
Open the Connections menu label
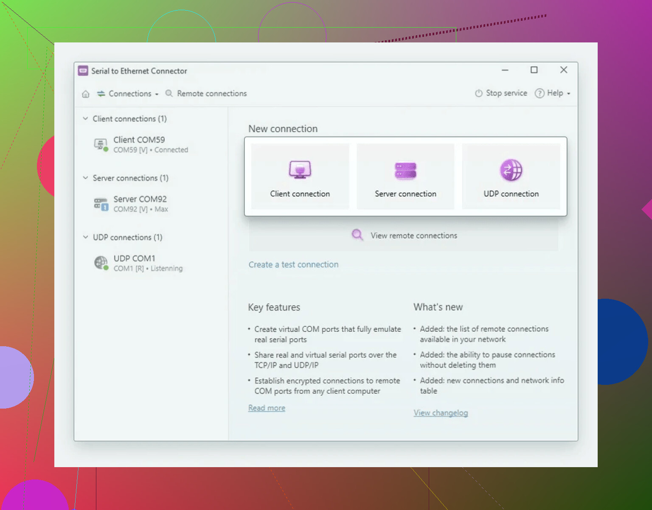tap(130, 93)
